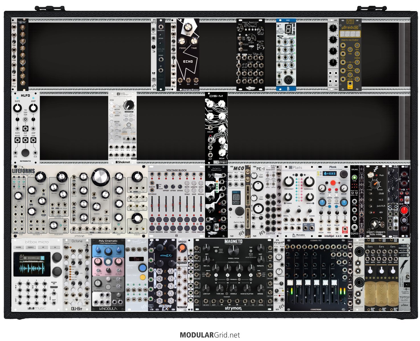Click the Plonk PITCH knob
Viewport: 420px width, 341px height.
point(322,188)
